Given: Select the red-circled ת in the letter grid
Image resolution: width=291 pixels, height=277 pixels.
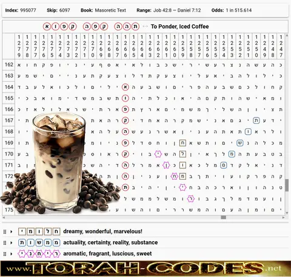Looking at the screenshot, I should pyautogui.click(x=125, y=188).
